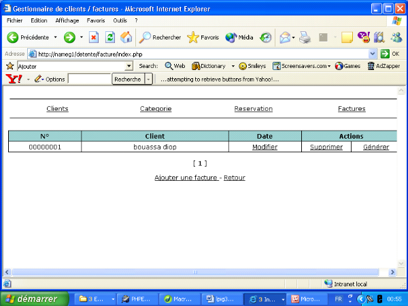The width and height of the screenshot is (408, 306).
Task: Expand the Ajouter combo box dropdown
Action: coord(129,66)
